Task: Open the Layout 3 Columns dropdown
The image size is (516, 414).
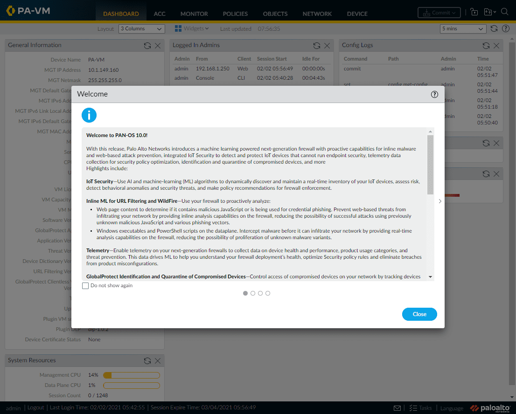Action: pyautogui.click(x=141, y=29)
